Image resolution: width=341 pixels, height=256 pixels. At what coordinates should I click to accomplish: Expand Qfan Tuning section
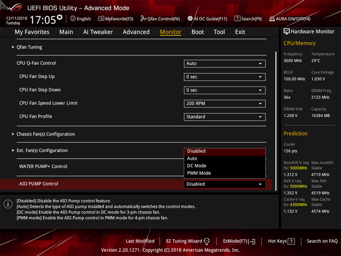click(29, 47)
